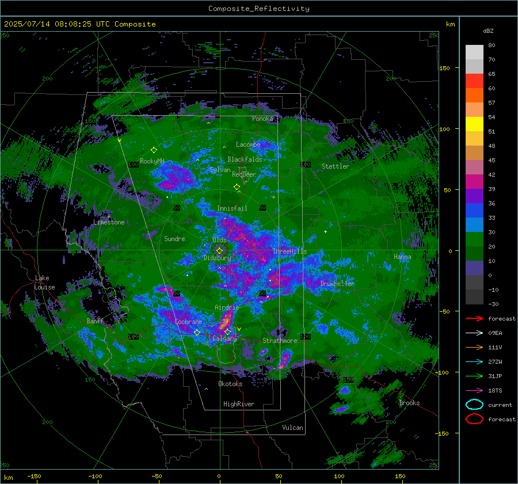Click the 'current' legend text

coord(500,405)
